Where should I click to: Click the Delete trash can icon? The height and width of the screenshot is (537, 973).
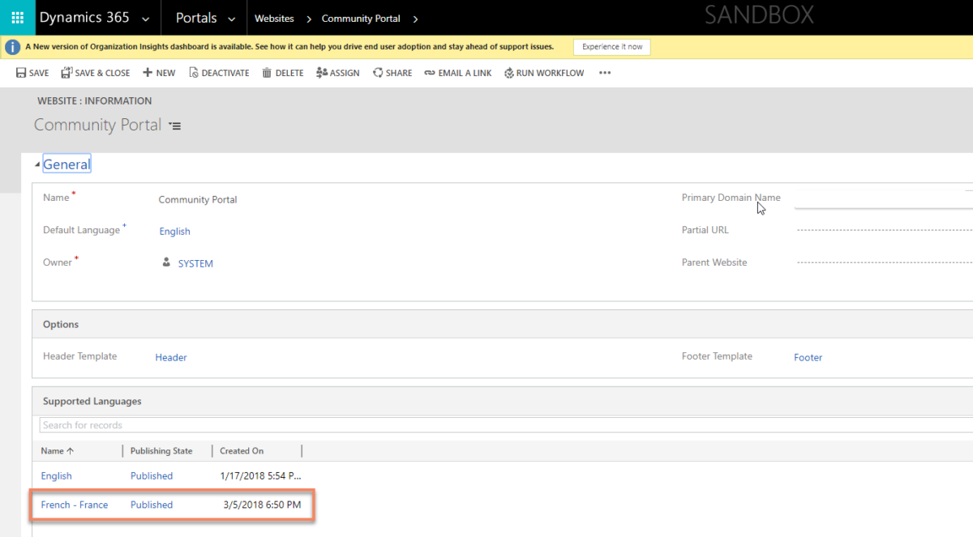(267, 73)
